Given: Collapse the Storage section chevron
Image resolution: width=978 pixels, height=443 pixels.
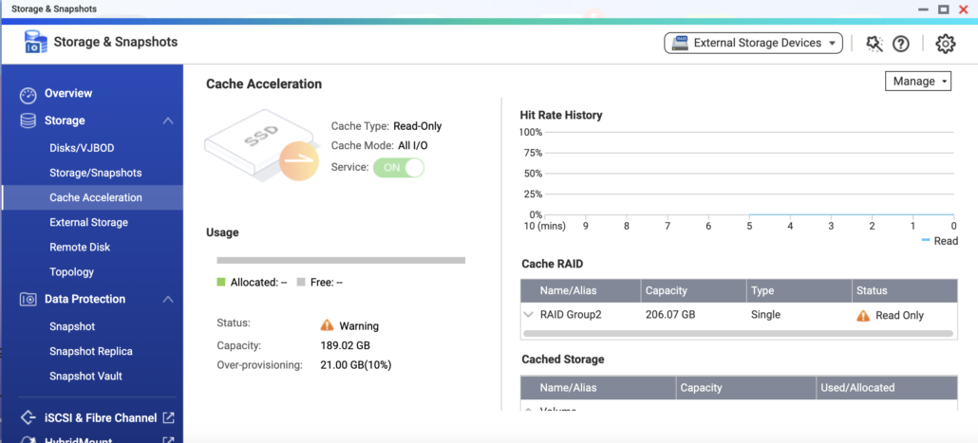Looking at the screenshot, I should coord(168,120).
